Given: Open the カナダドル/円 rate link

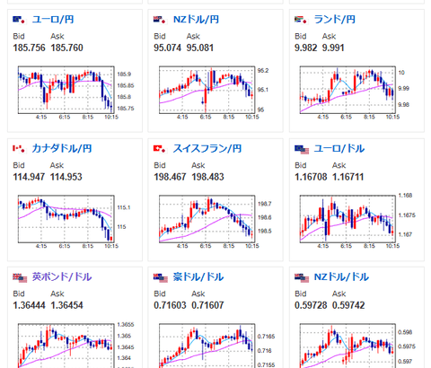Looking at the screenshot, I should 62,148.
